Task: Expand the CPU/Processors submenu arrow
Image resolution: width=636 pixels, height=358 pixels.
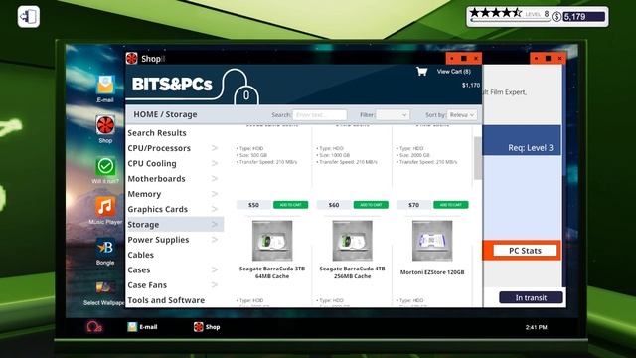Action: 215,148
